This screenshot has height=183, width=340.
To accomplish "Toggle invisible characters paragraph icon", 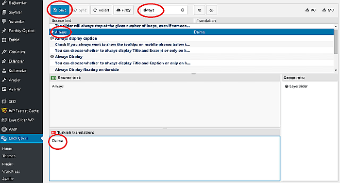I will (x=199, y=10).
